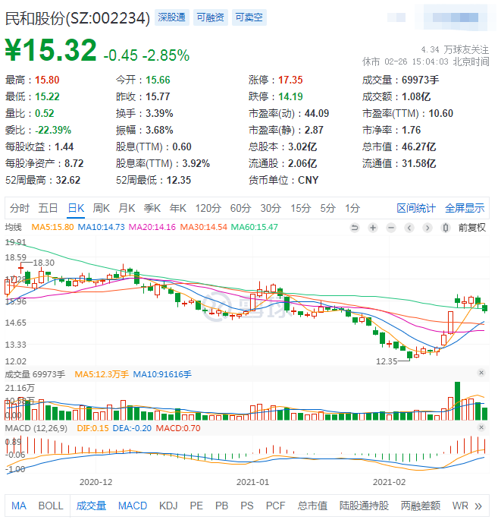Switch to the 60分 interval tab
The width and height of the screenshot is (498, 523).
coord(240,208)
